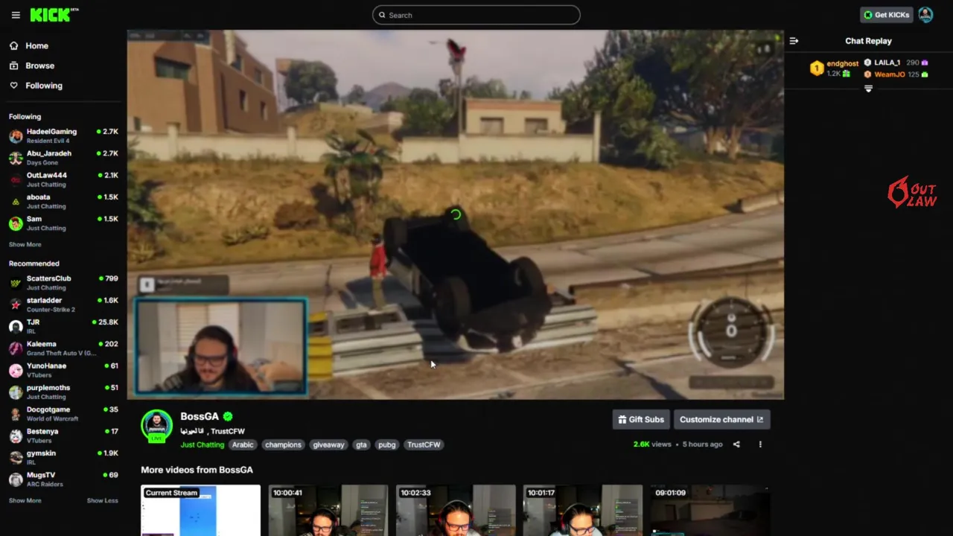This screenshot has height=536, width=953.
Task: Click the verified badge next to BossGA
Action: [228, 417]
